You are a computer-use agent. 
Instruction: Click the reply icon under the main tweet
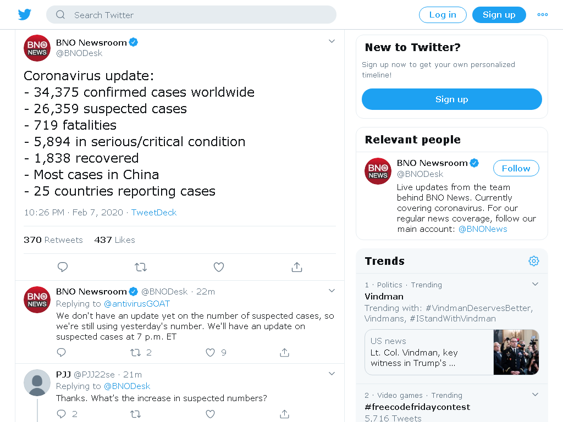tap(63, 267)
